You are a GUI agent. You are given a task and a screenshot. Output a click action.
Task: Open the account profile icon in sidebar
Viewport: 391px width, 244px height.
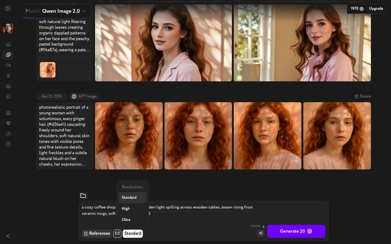8,113
